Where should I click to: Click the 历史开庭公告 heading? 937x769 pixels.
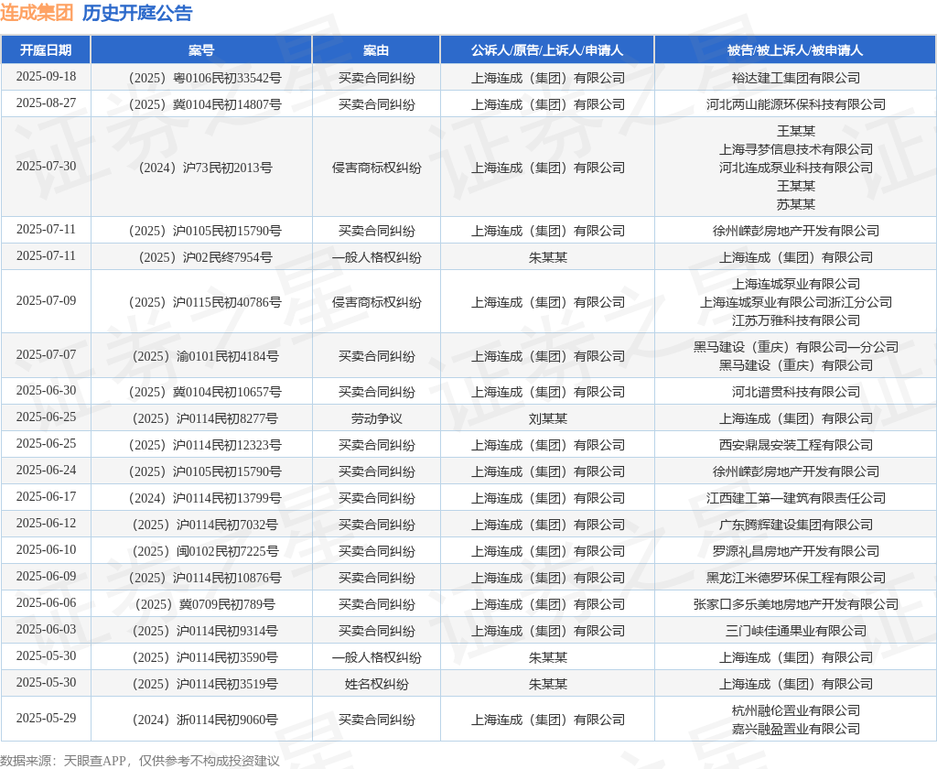click(137, 13)
